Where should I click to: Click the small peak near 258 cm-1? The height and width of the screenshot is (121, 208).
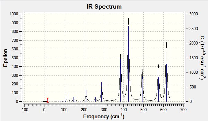pyautogui.click(x=95, y=99)
